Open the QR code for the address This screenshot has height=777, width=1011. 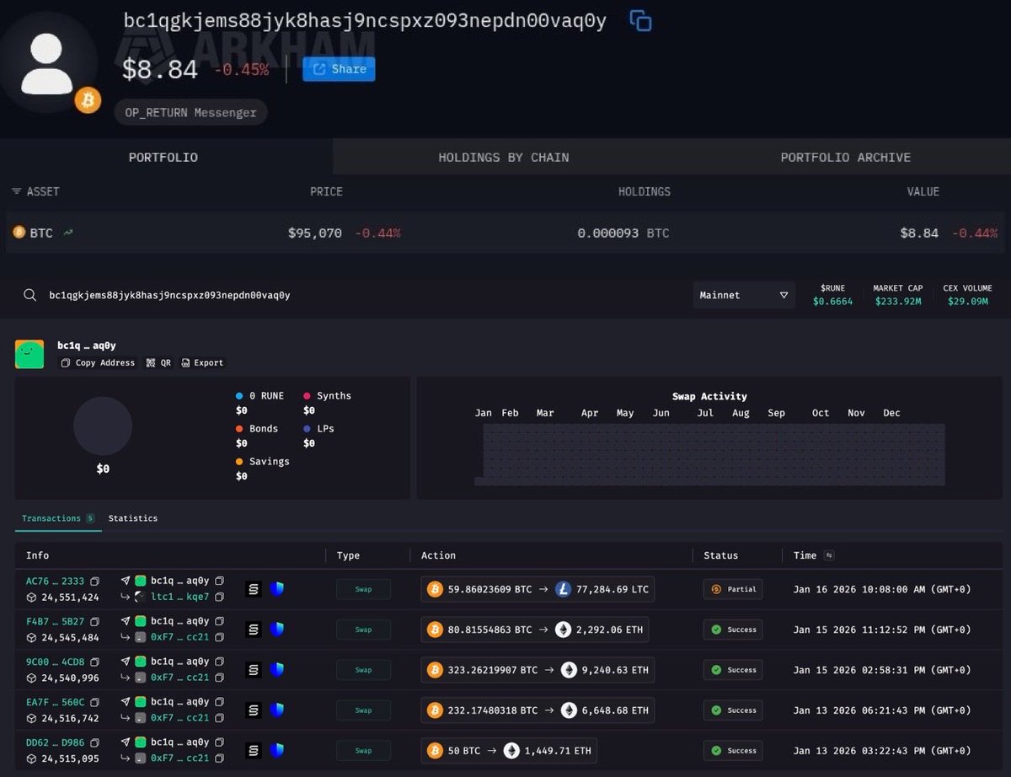(158, 363)
